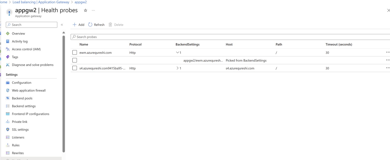Click the Configuration icon
This screenshot has width=390, height=160.
coord(8,83)
